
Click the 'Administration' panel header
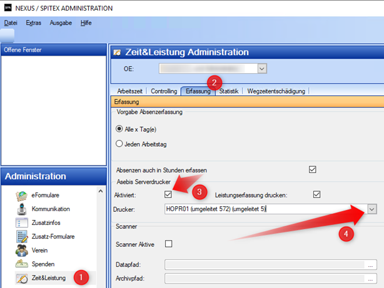pyautogui.click(x=54, y=176)
